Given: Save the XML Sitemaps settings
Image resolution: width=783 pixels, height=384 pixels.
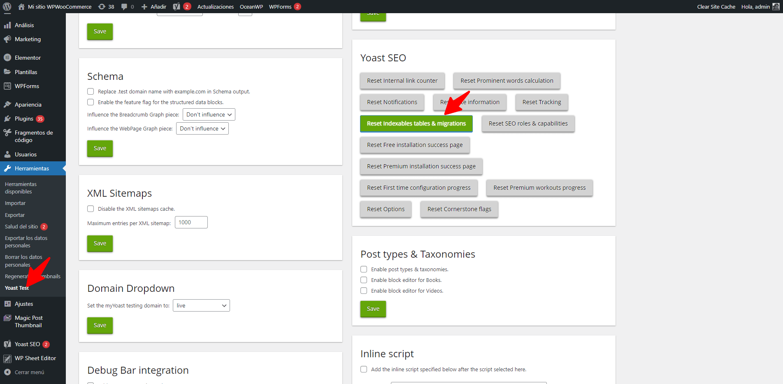Looking at the screenshot, I should [x=100, y=243].
